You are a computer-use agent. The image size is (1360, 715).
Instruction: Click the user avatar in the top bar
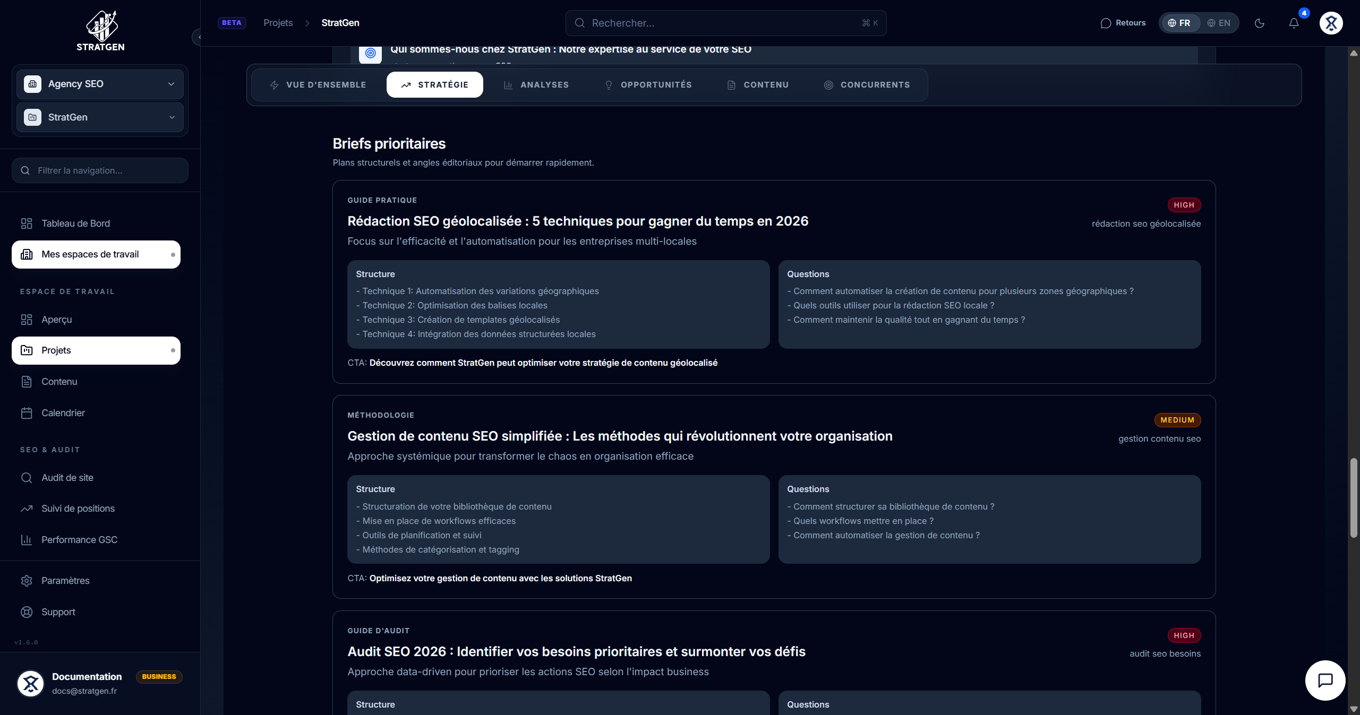(x=1331, y=23)
